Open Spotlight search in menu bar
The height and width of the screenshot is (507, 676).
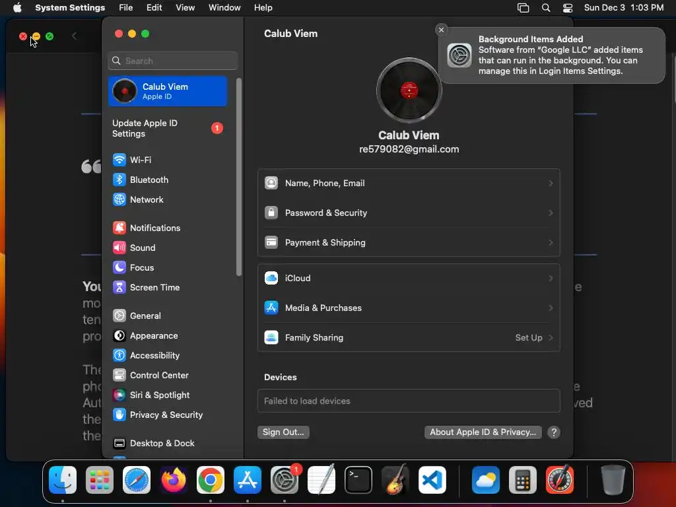tap(546, 8)
